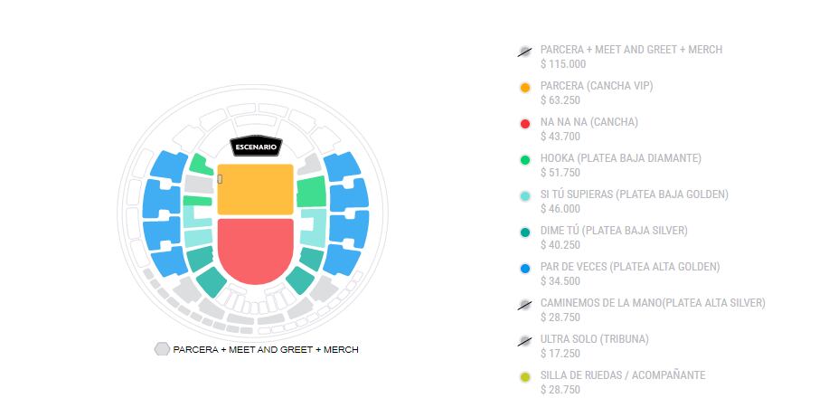Click the slashed icon beside ULTRA SOLO (TRIBUNA)
This screenshot has width=838, height=417.
click(x=524, y=341)
